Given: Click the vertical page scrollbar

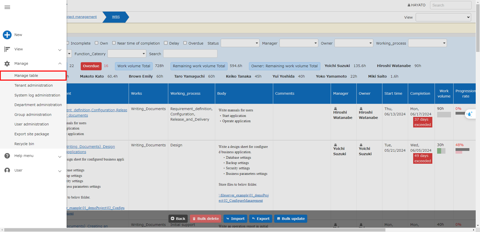Looking at the screenshot, I should click(478, 28).
